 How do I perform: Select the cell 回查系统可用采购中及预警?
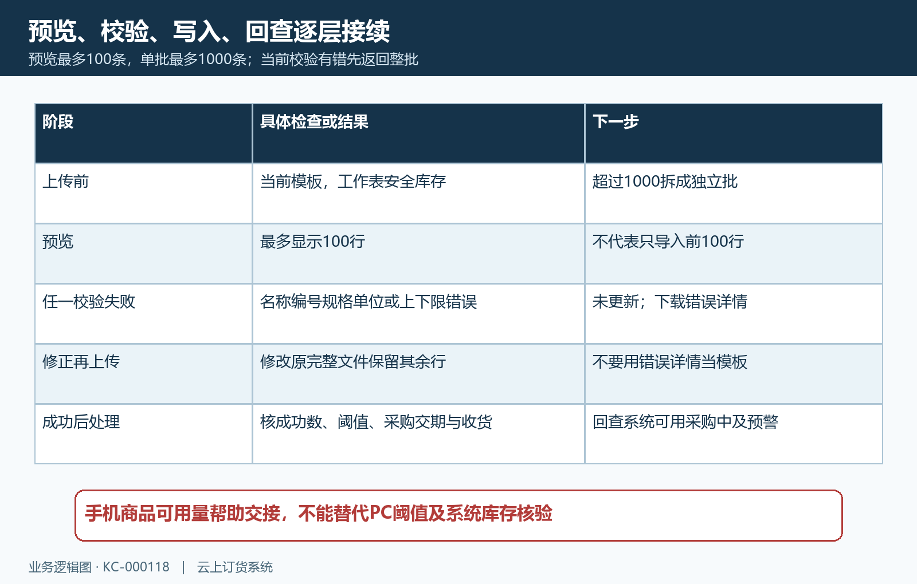tap(734, 434)
